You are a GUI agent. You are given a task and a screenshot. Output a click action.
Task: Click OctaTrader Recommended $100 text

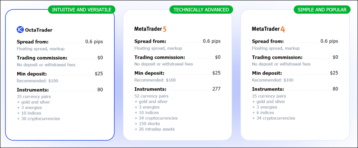tap(38, 81)
